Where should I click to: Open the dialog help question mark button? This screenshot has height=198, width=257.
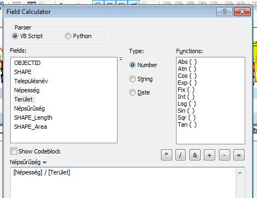coord(224,12)
